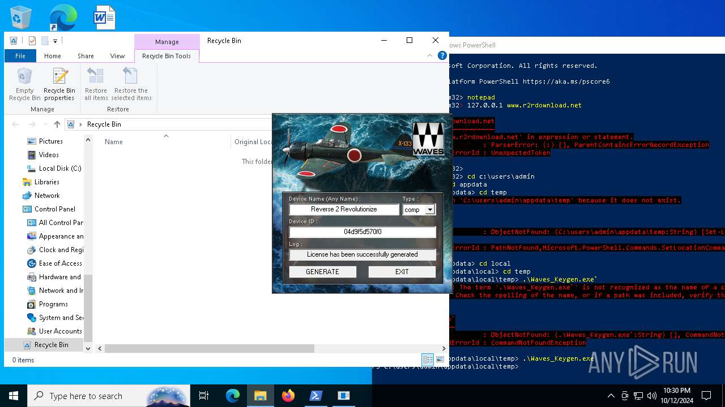This screenshot has height=407, width=725.
Task: Select Libraries in navigation pane
Action: click(x=46, y=182)
